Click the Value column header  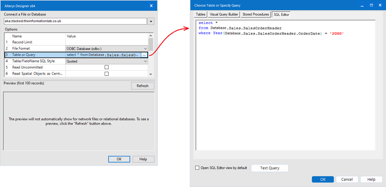click(x=71, y=36)
